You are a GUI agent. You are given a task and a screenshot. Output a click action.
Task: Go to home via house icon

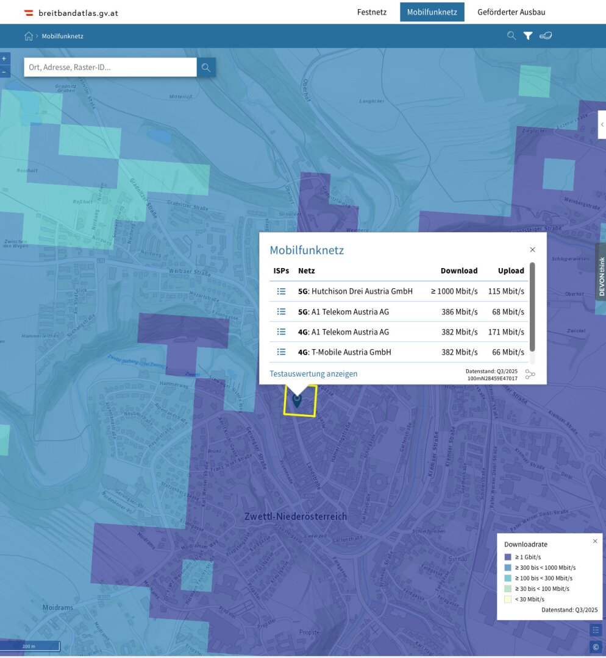(x=29, y=36)
